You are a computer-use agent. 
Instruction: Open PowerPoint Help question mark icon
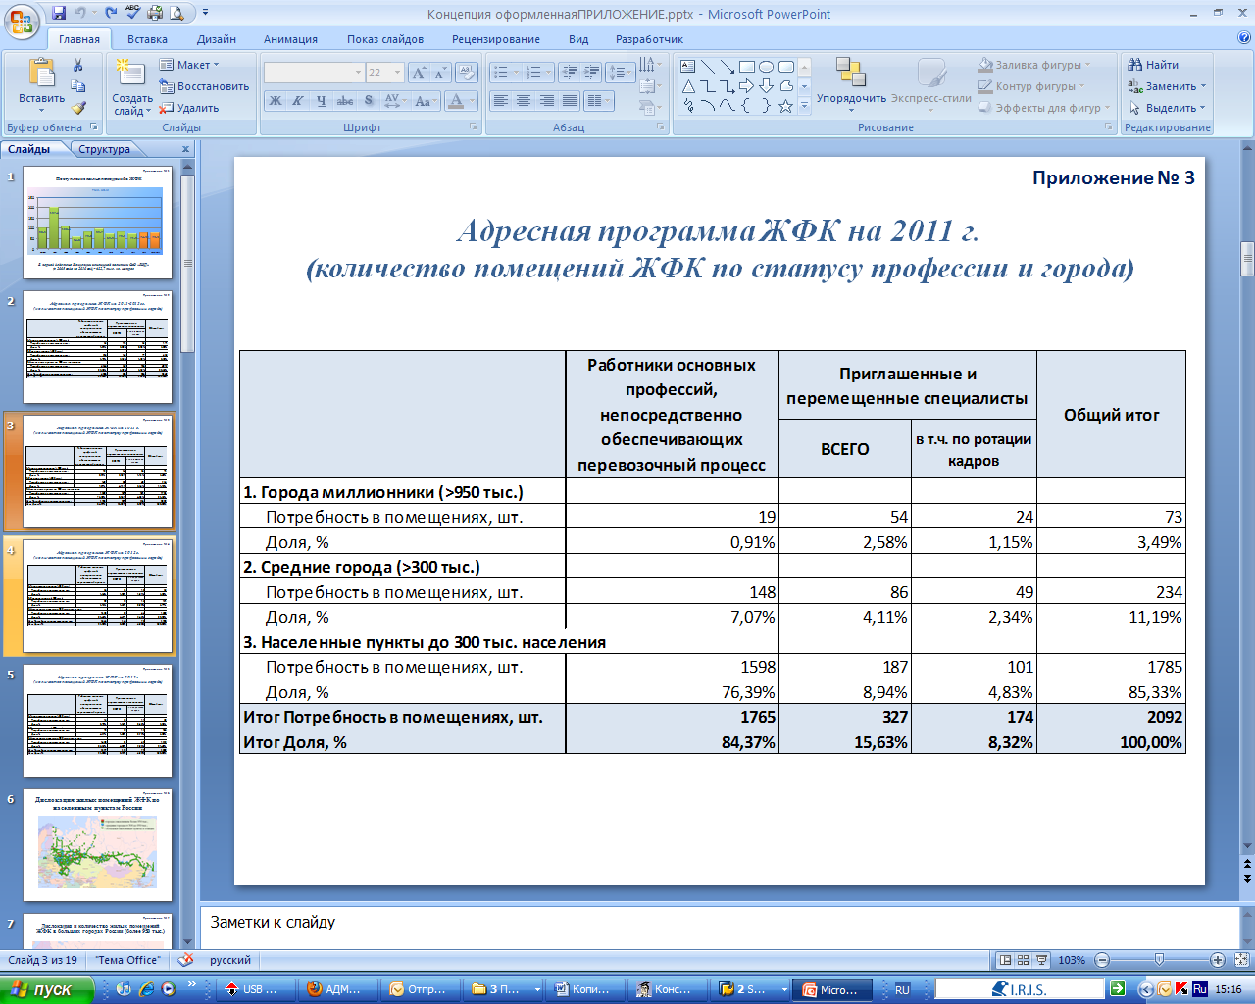pyautogui.click(x=1244, y=39)
